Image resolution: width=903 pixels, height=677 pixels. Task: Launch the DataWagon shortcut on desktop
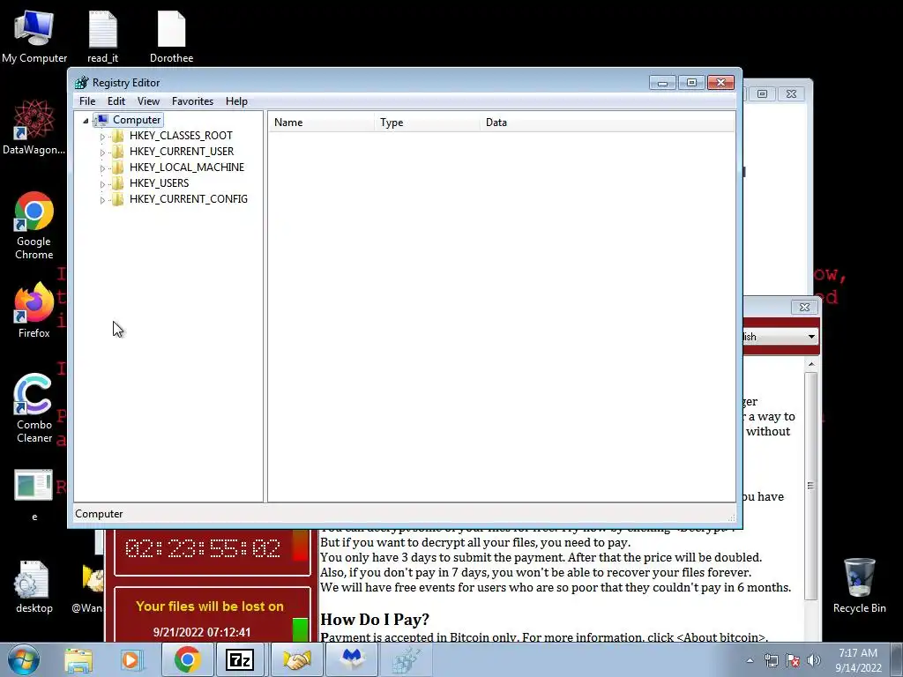[x=34, y=128]
